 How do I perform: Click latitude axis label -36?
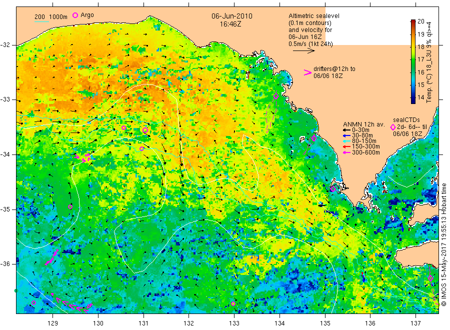click(x=5, y=263)
